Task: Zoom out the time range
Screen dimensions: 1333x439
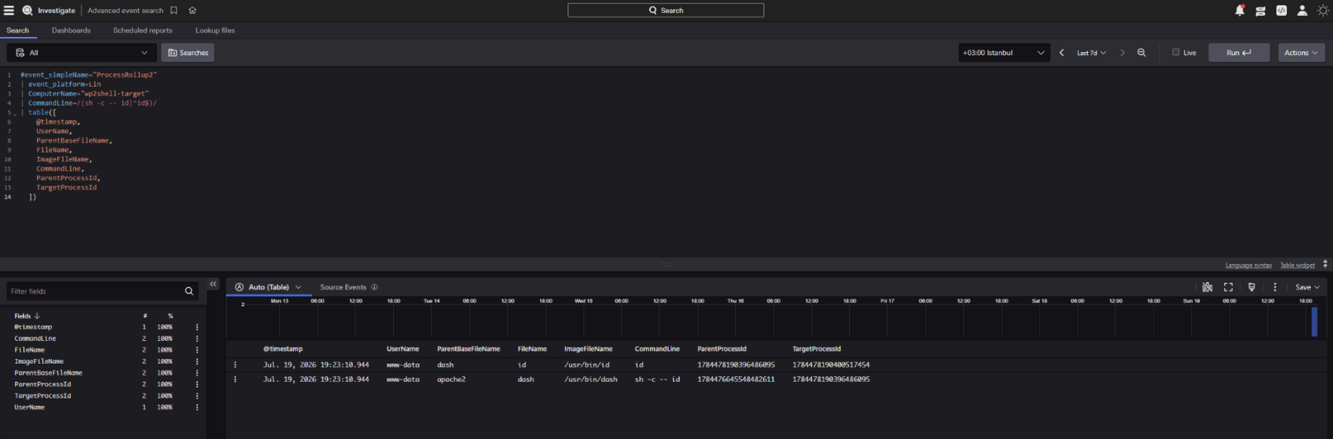Action: pyautogui.click(x=1141, y=53)
